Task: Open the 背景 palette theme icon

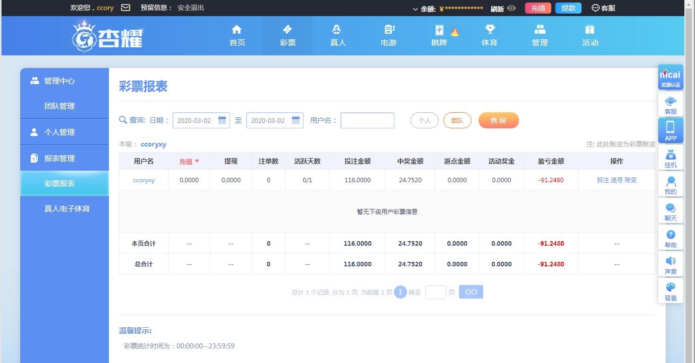Action: coord(671,291)
